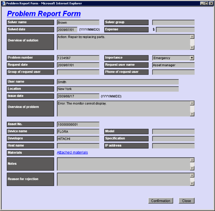
Task: Click the empty IP address field
Action: [x=173, y=146]
